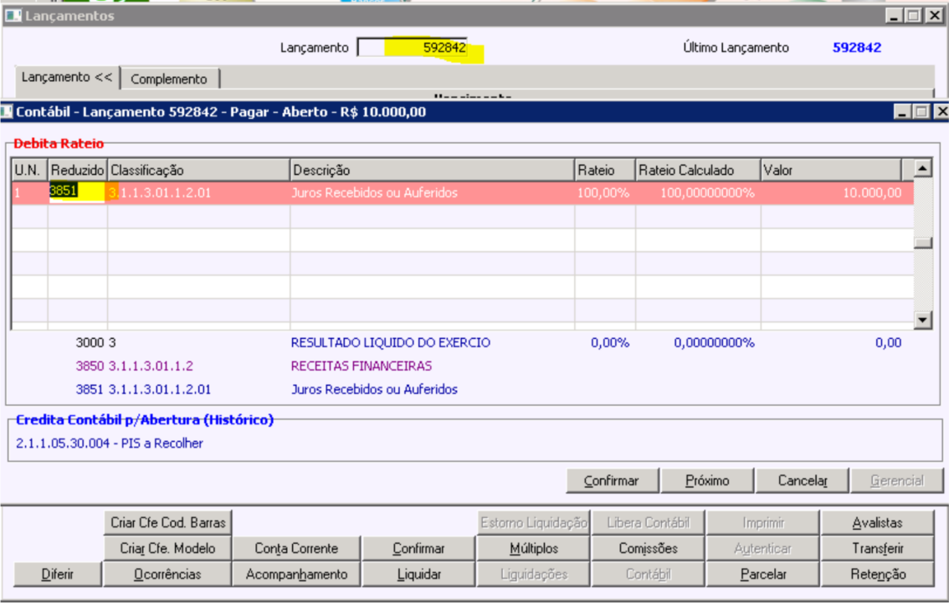The image size is (949, 605).
Task: Click Confirmar in the Contábil dialog
Action: 611,481
